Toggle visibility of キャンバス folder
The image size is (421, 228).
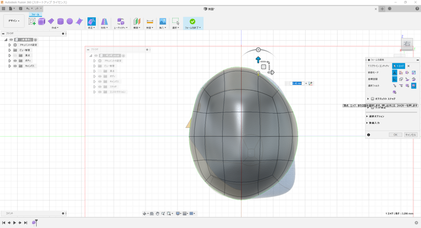coord(15,66)
